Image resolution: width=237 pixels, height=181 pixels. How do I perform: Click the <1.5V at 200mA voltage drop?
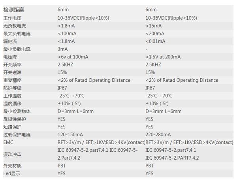[163, 57]
